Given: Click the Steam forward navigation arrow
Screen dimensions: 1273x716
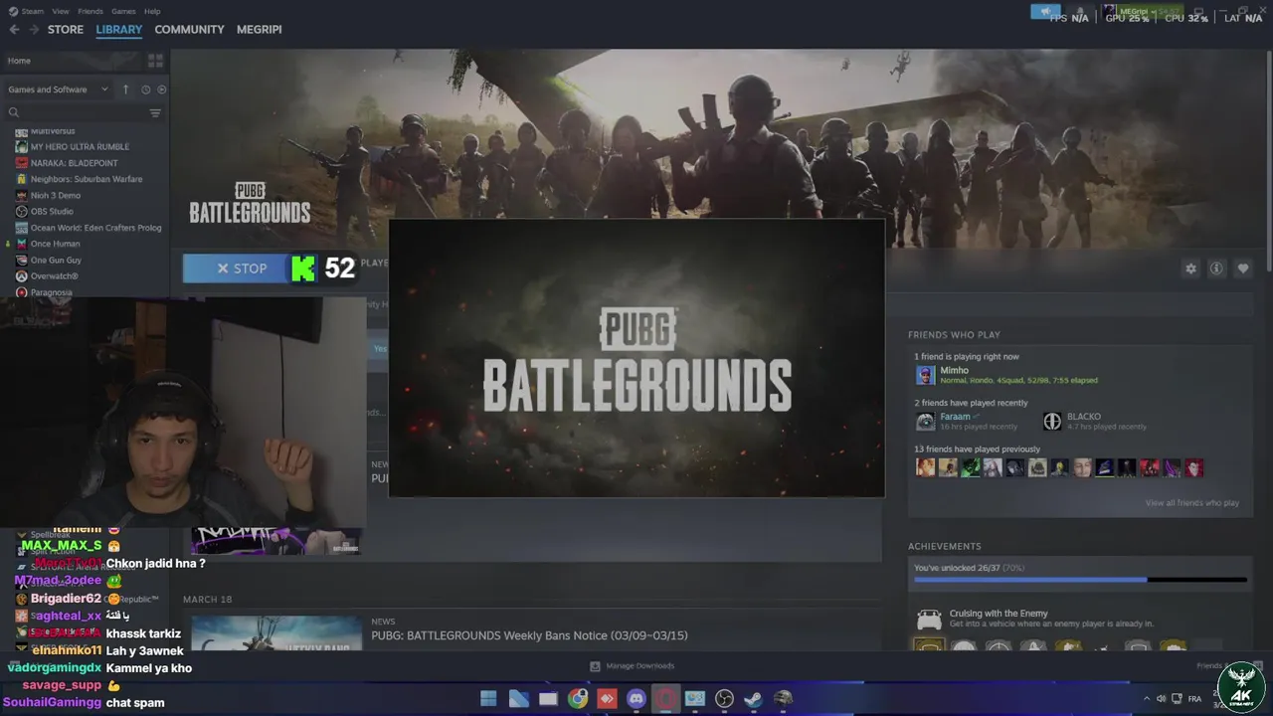Looking at the screenshot, I should (33, 30).
